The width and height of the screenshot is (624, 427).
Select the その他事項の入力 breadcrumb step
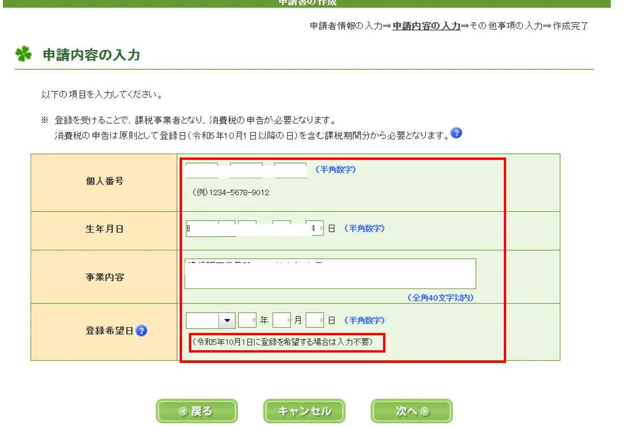[x=502, y=26]
